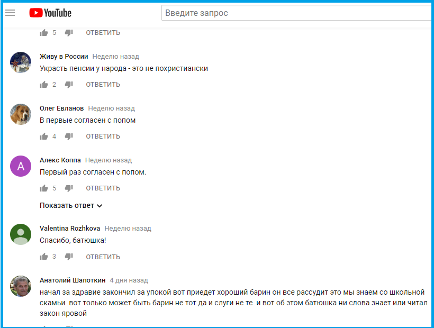Screen dimensions: 434x328
Task: Like Олег Евланов's comment
Action: [44, 136]
